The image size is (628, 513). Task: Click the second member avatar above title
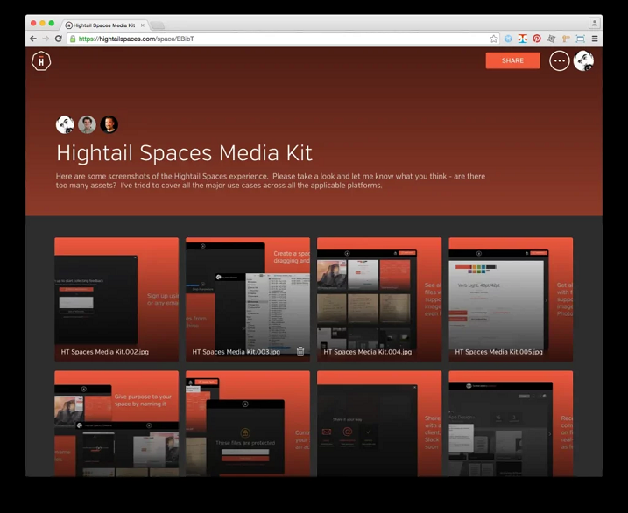87,124
